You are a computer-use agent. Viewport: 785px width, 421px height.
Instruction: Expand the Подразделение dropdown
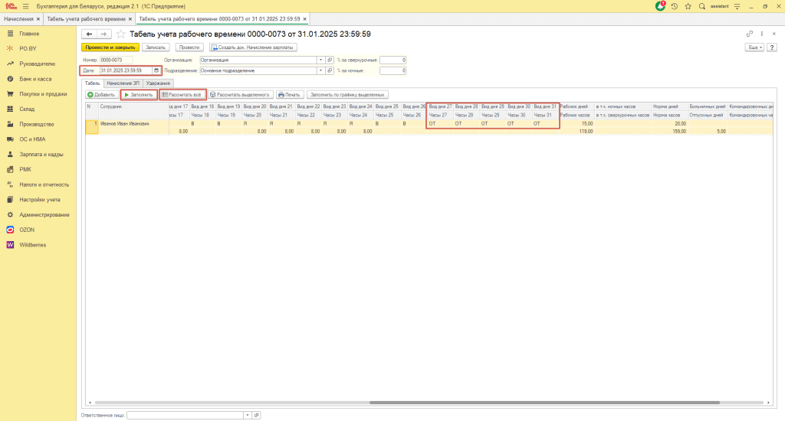(320, 70)
